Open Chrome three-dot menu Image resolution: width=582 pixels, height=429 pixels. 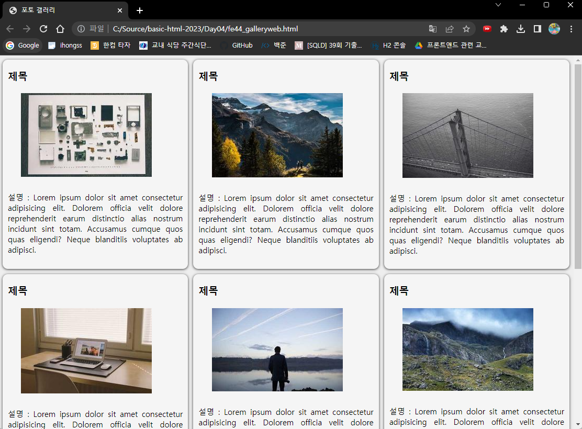click(x=571, y=29)
